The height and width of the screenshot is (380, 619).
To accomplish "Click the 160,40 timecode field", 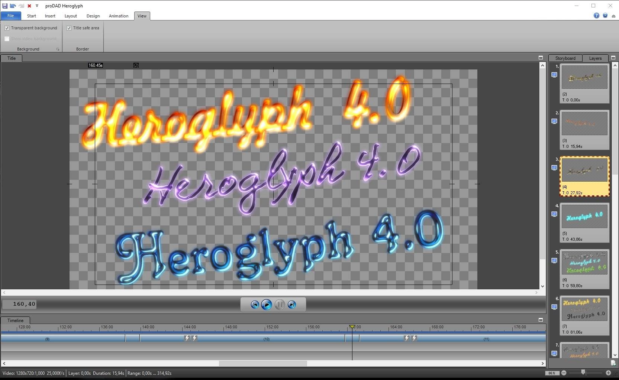I will [19, 304].
